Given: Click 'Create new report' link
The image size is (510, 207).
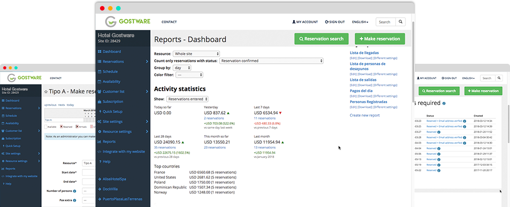Looking at the screenshot, I should point(365,115).
